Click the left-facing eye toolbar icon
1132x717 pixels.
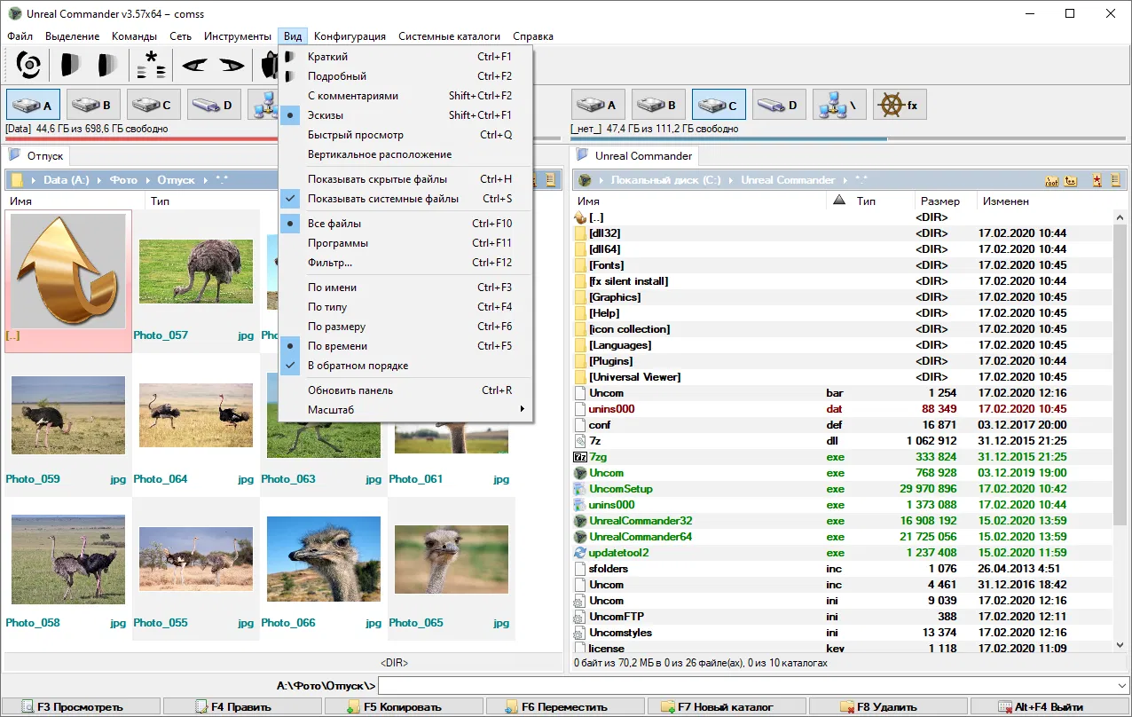194,65
